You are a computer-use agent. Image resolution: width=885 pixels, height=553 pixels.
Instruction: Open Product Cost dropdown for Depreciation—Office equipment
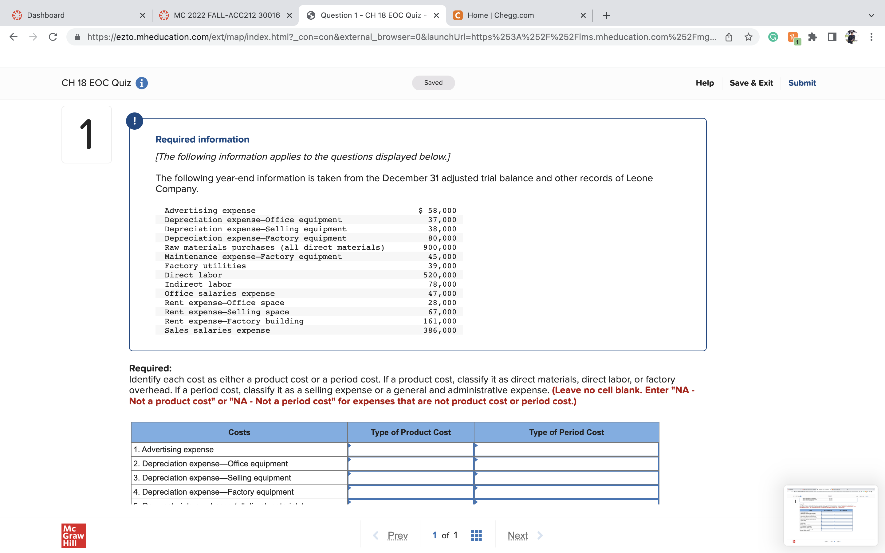(410, 463)
